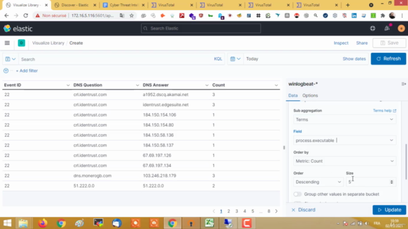Image resolution: width=408 pixels, height=229 pixels.
Task: Open File Explorer from taskbar
Action: coord(23,223)
